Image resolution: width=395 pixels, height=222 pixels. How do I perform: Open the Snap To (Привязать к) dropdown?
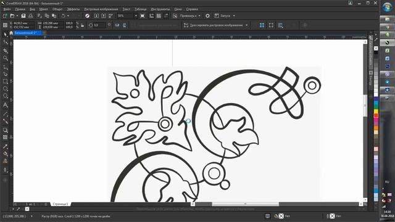190,16
